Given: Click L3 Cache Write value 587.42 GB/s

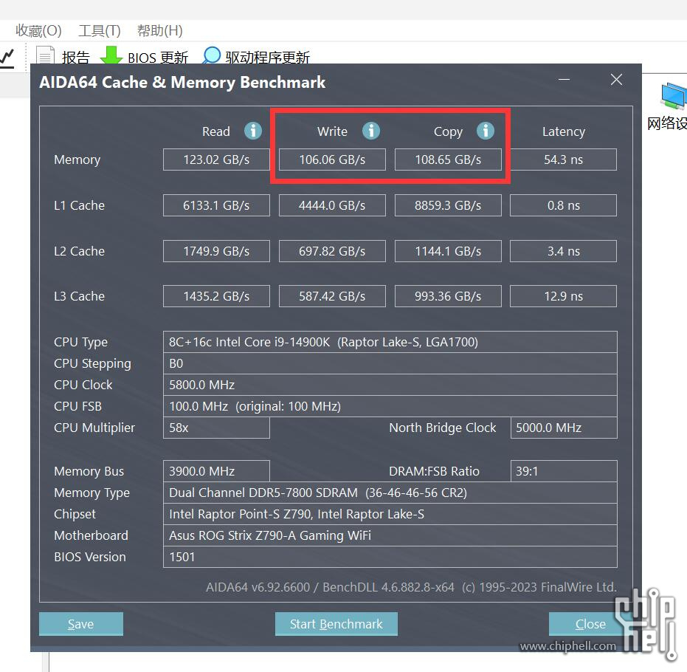Looking at the screenshot, I should coord(332,296).
